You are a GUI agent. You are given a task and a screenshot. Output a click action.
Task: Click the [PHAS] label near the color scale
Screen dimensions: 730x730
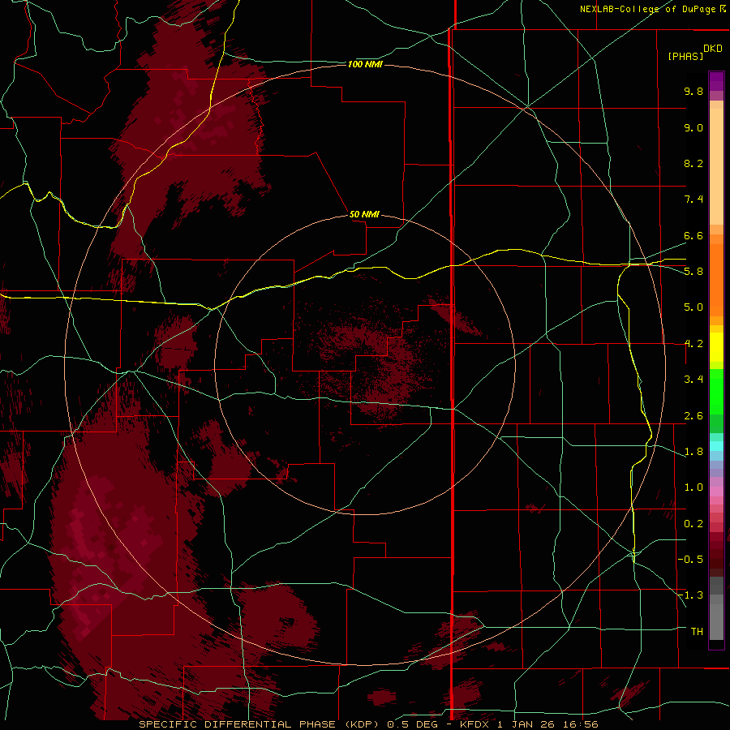(685, 56)
